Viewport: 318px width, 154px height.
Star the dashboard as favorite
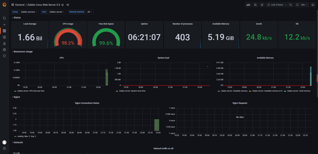tap(62, 5)
